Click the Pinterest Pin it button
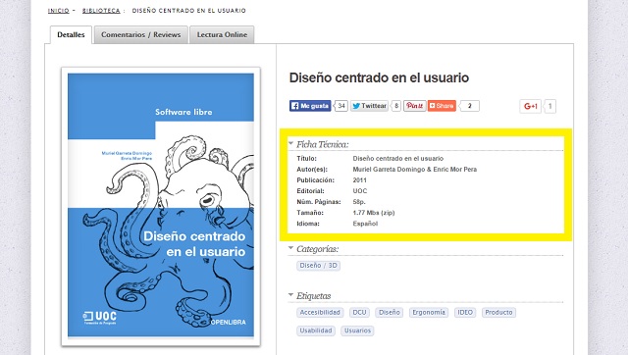 pyautogui.click(x=414, y=106)
